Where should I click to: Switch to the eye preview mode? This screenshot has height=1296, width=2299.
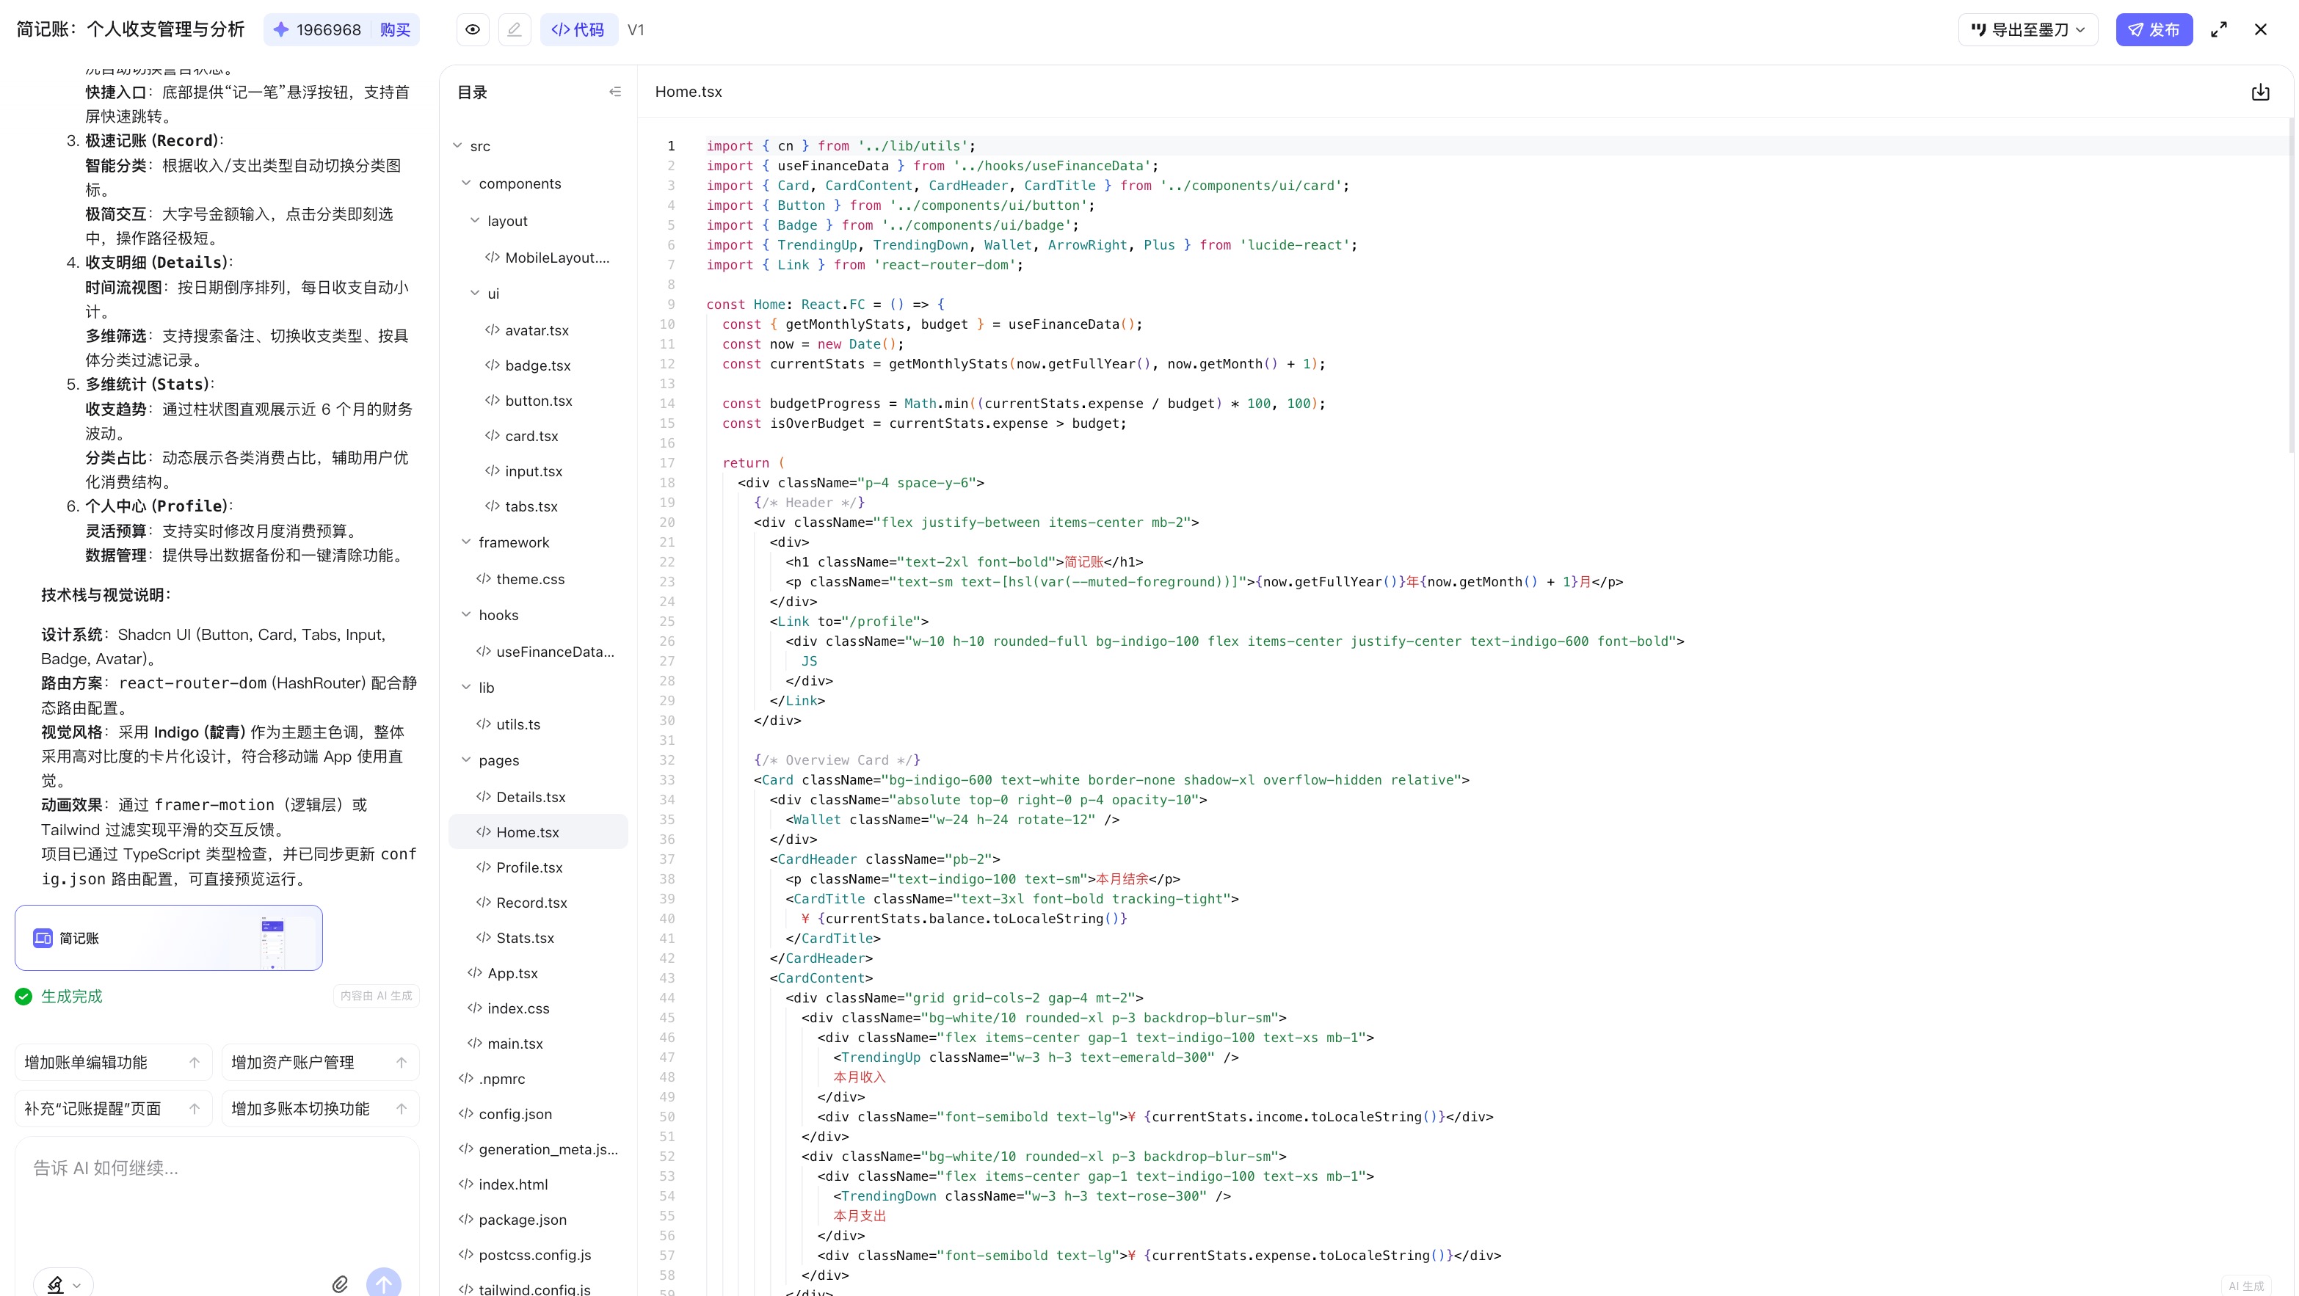point(473,29)
